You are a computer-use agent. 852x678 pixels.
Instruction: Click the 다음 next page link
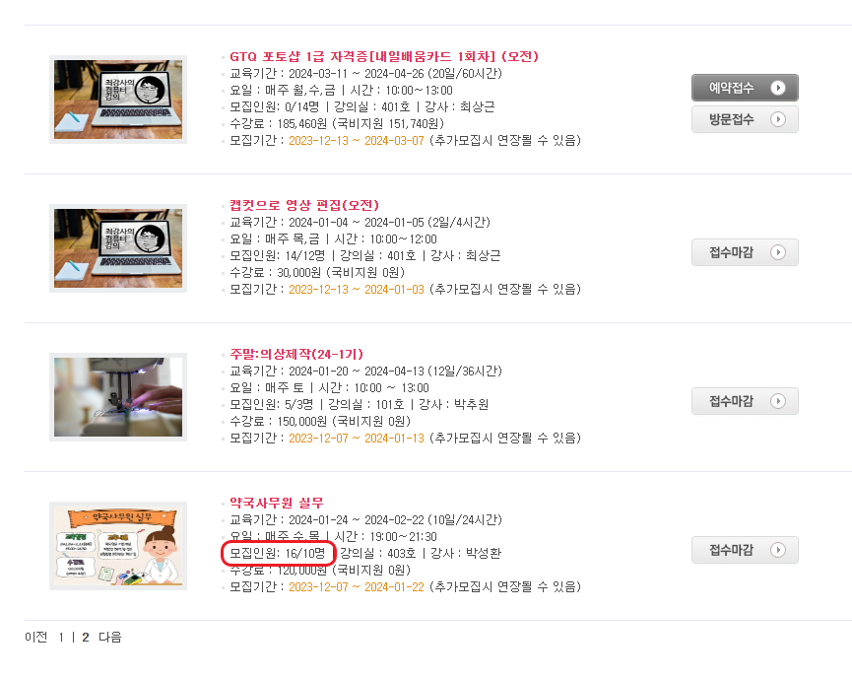tap(109, 638)
